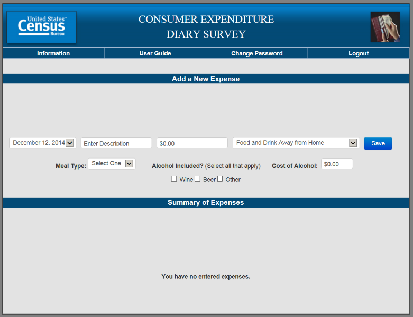Expand the December 12, 2014 date dropdown
This screenshot has height=317, width=413.
(43, 143)
